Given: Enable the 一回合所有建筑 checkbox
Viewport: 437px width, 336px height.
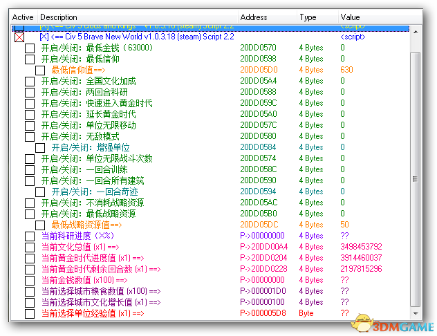Looking at the screenshot, I should (30, 181).
